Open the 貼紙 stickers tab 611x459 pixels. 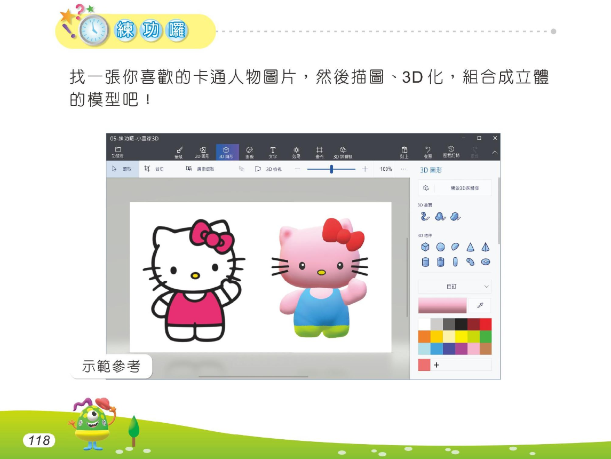coord(249,152)
